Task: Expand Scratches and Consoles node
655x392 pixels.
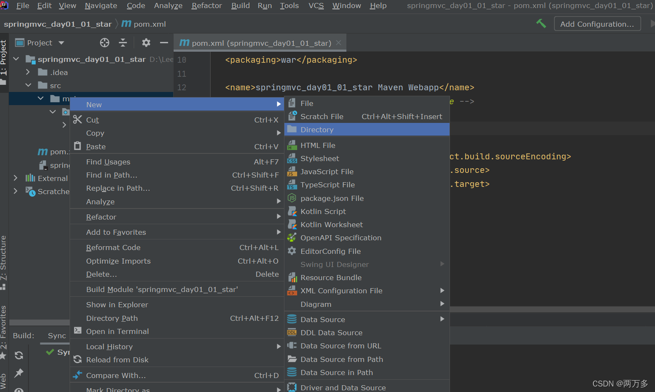Action: tap(16, 191)
